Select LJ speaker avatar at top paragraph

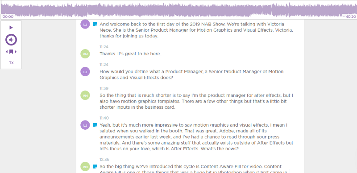coord(85,24)
